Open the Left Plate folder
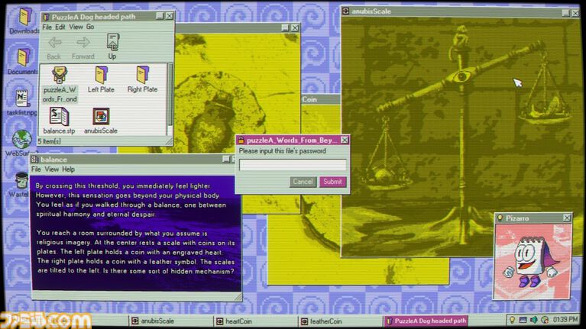This screenshot has height=329, width=586. click(101, 76)
